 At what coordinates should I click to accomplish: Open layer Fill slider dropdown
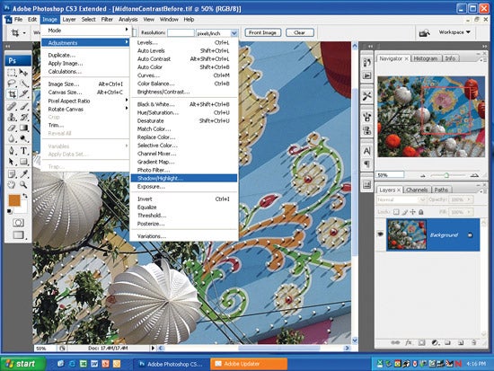pyautogui.click(x=469, y=212)
